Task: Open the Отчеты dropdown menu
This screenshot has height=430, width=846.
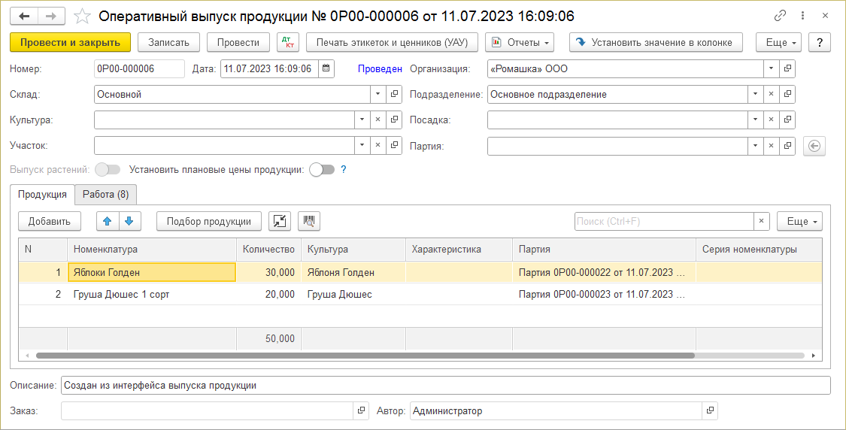Action: click(520, 43)
